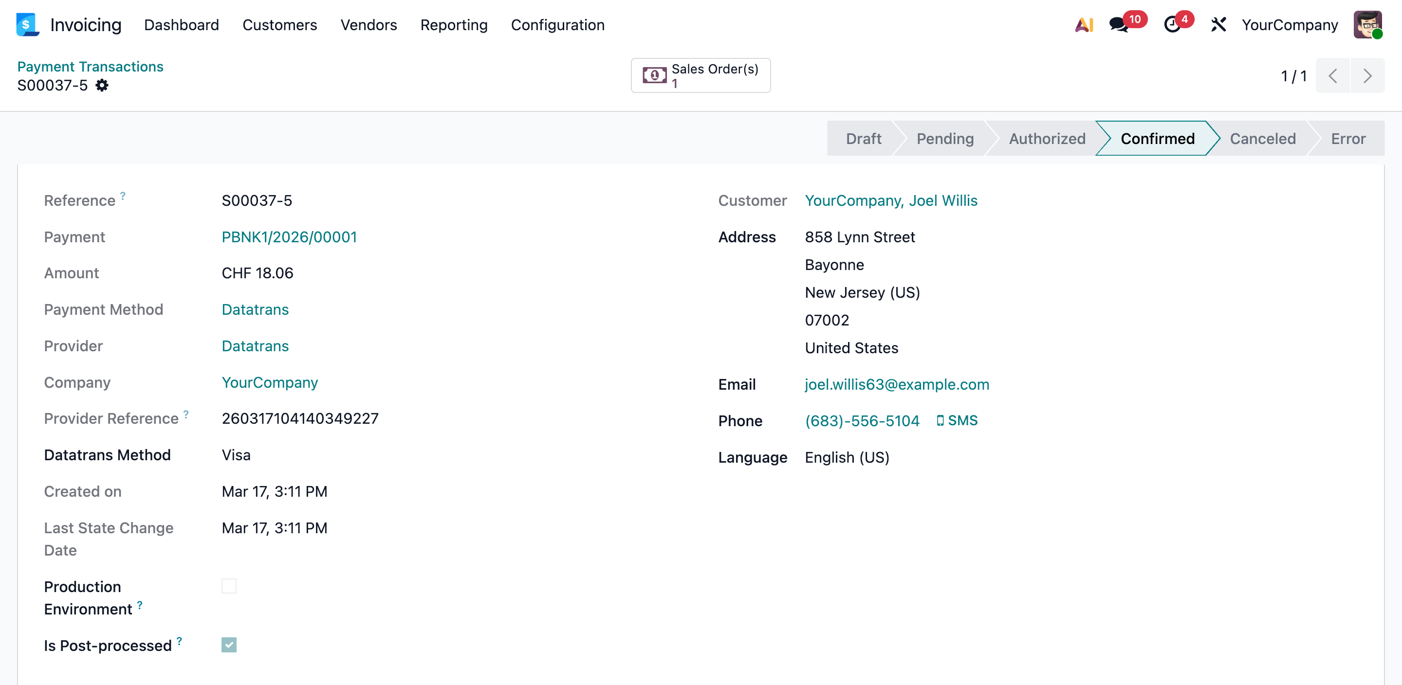Screen dimensions: 1402x685
Task: Click the country United States
Action: click(x=852, y=348)
